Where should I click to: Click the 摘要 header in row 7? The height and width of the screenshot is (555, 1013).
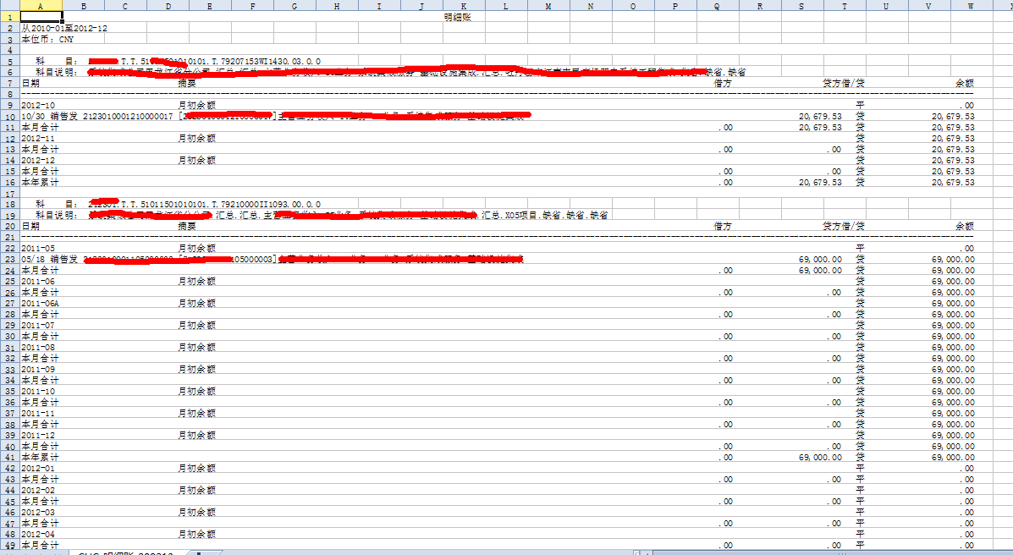pos(187,84)
